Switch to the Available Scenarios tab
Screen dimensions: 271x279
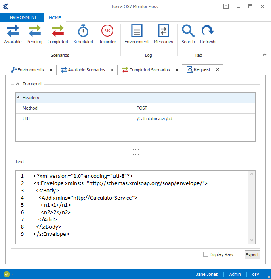click(x=86, y=70)
